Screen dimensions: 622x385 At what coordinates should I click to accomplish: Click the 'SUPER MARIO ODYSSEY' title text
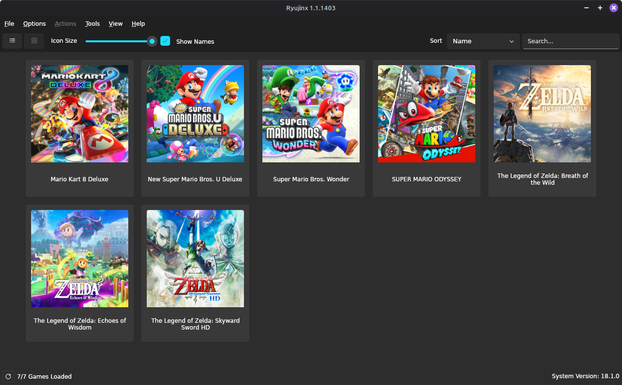427,179
